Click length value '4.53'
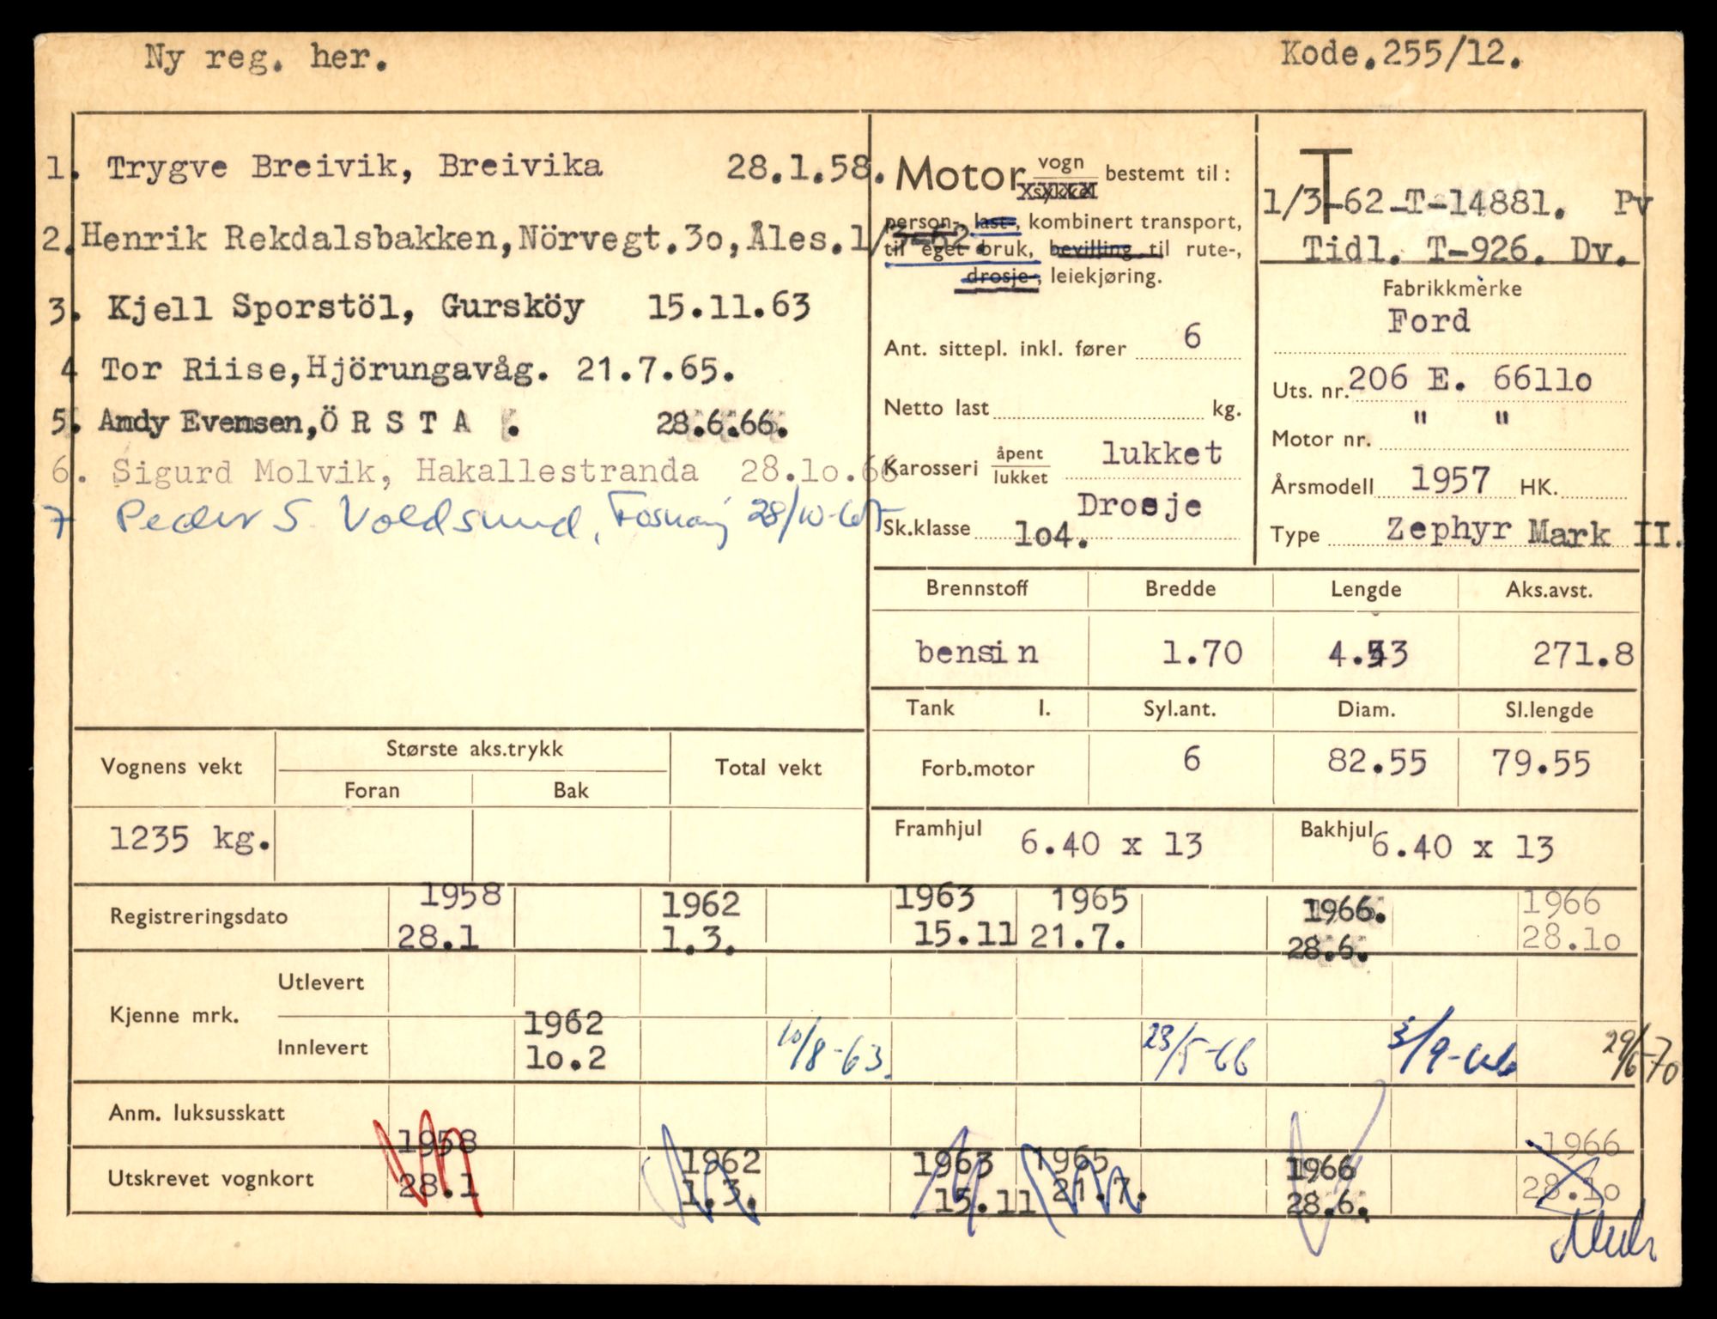The image size is (1717, 1319). (1368, 654)
